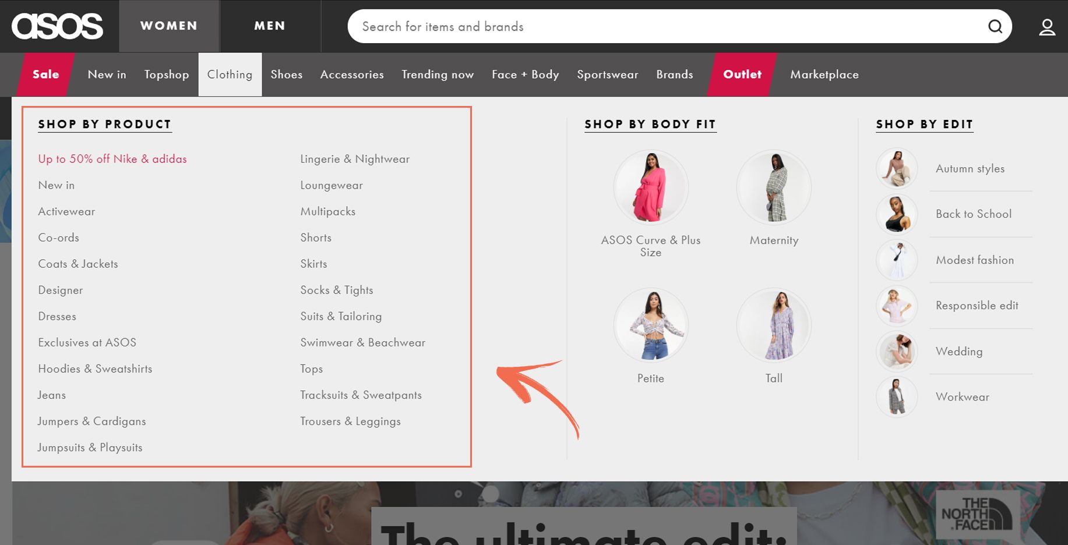
Task: Click the Petite text label
Action: [x=651, y=378]
